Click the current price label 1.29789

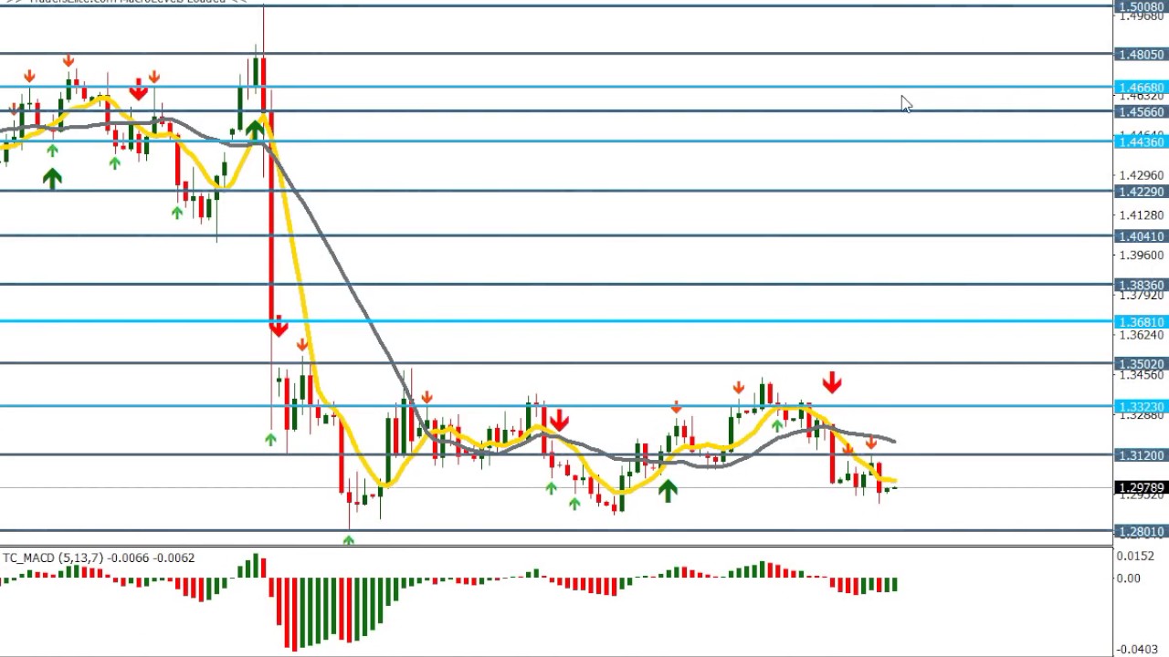pyautogui.click(x=1141, y=488)
